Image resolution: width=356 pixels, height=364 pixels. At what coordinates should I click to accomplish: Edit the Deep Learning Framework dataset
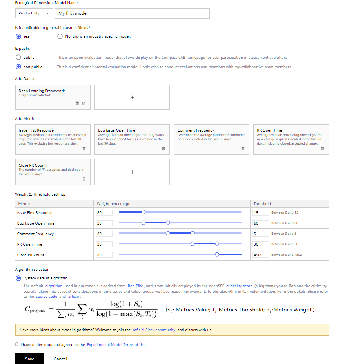[x=84, y=103]
